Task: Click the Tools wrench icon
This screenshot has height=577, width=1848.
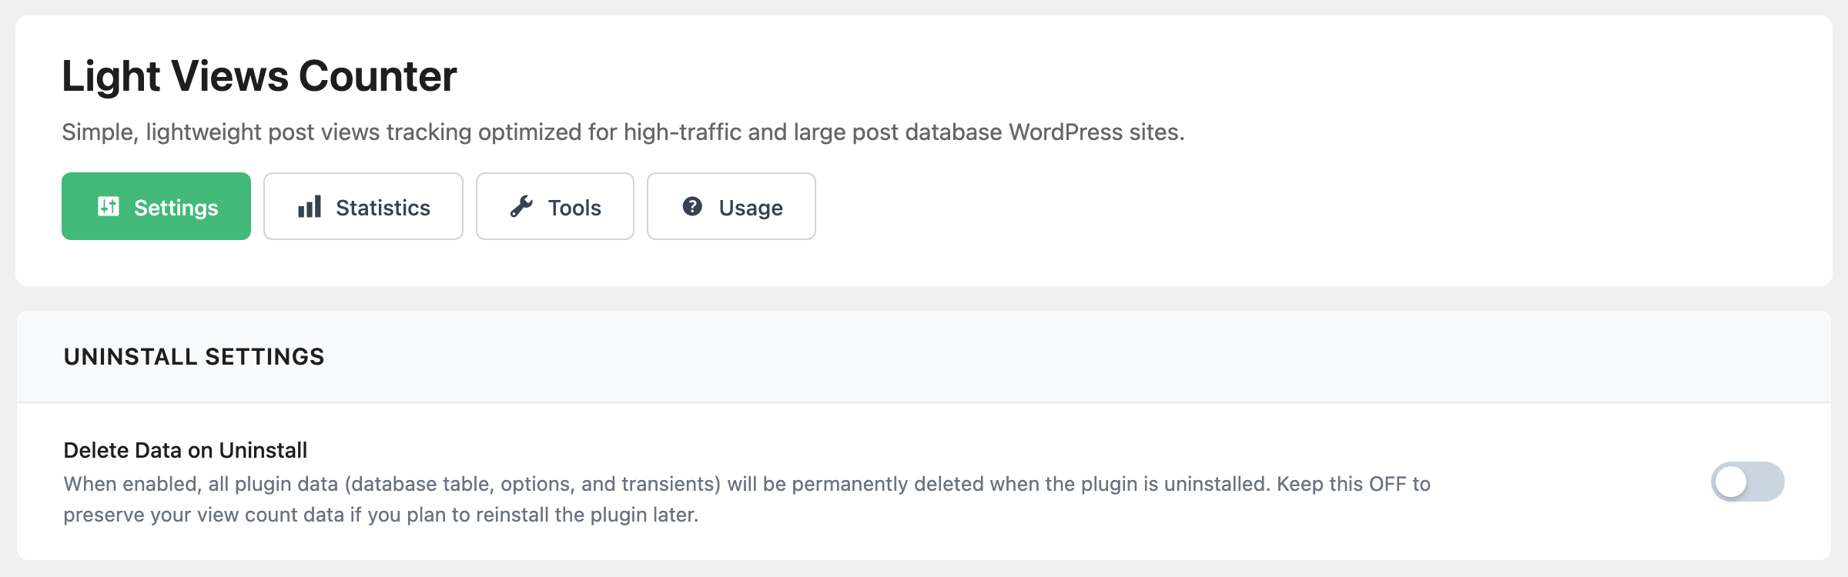Action: click(521, 206)
